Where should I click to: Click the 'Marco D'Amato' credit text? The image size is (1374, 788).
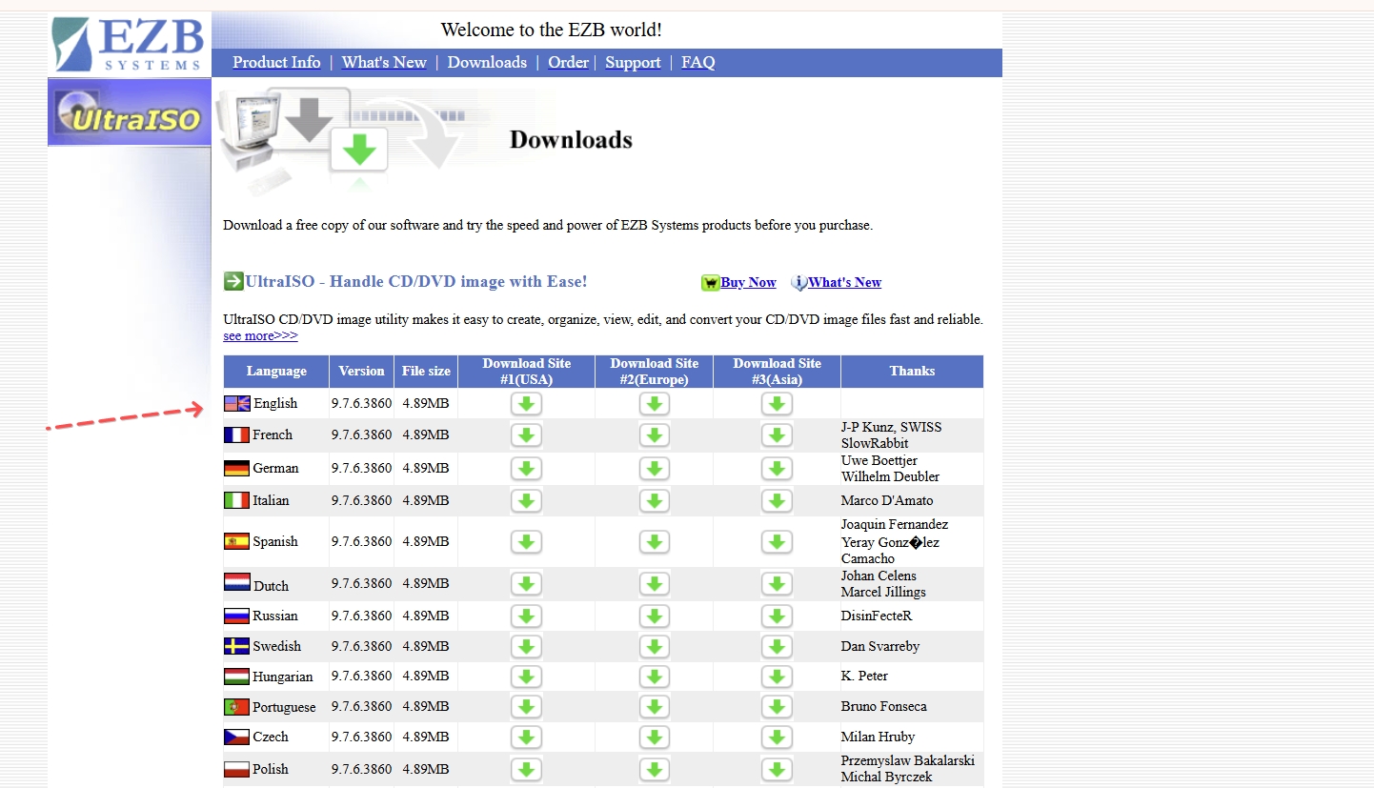[x=887, y=501]
